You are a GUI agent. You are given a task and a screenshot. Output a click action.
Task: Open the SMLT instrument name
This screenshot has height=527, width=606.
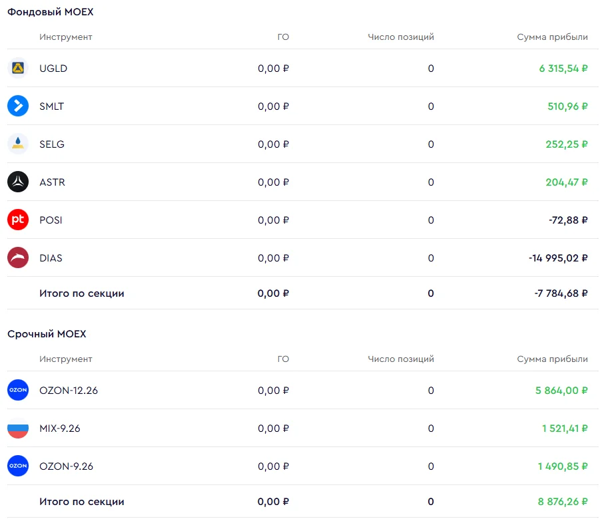click(52, 106)
